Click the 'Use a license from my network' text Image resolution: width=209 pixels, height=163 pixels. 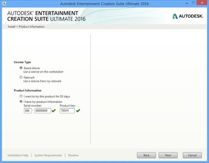42,81
